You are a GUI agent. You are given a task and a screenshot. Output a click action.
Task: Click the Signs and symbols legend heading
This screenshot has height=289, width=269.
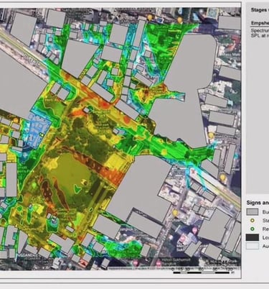258,203
